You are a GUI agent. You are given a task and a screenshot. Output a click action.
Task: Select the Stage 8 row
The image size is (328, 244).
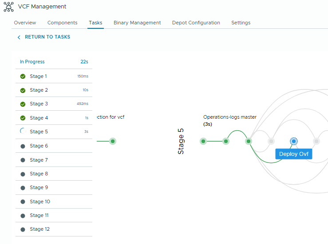(x=39, y=174)
